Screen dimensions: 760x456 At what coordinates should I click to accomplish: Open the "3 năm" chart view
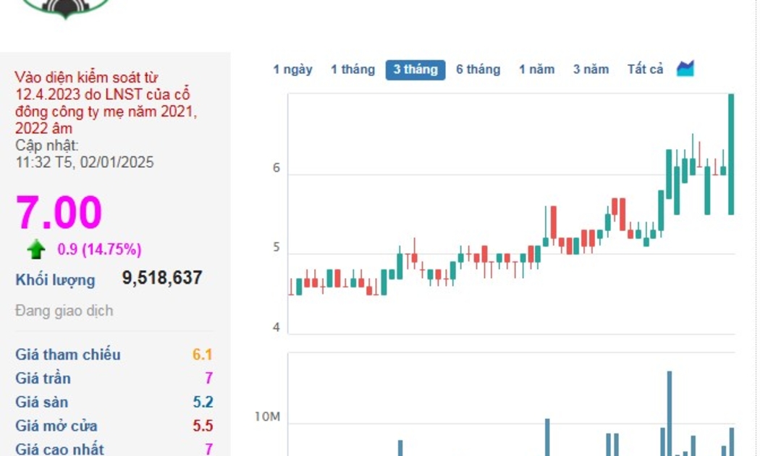591,69
